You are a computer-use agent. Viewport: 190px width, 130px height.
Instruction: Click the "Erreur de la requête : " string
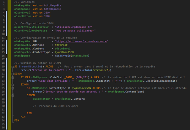51,70
